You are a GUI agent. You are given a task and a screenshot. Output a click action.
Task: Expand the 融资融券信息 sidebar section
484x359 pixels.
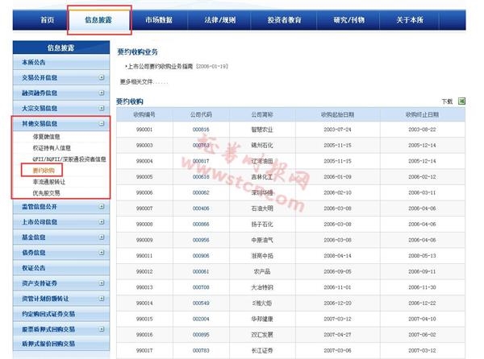[x=101, y=93]
